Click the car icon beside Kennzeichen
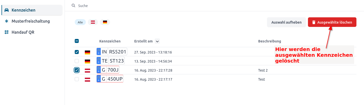 click(x=7, y=10)
